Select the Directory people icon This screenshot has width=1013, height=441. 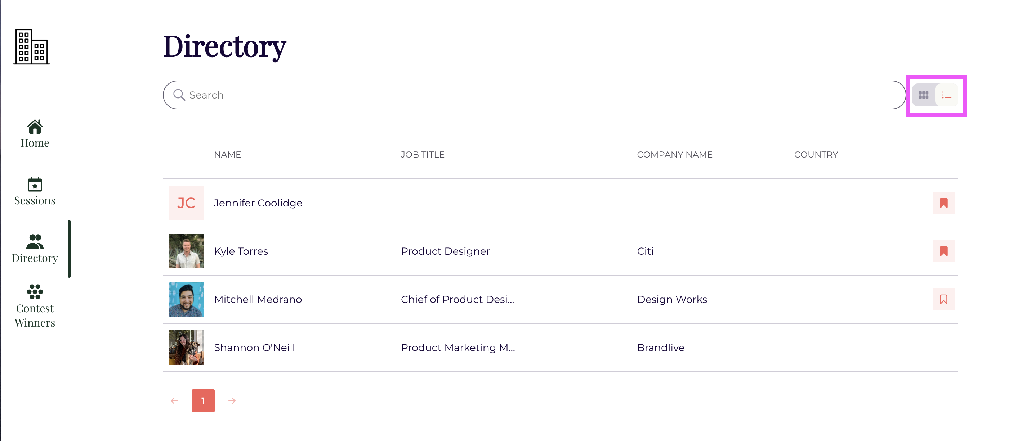[35, 241]
